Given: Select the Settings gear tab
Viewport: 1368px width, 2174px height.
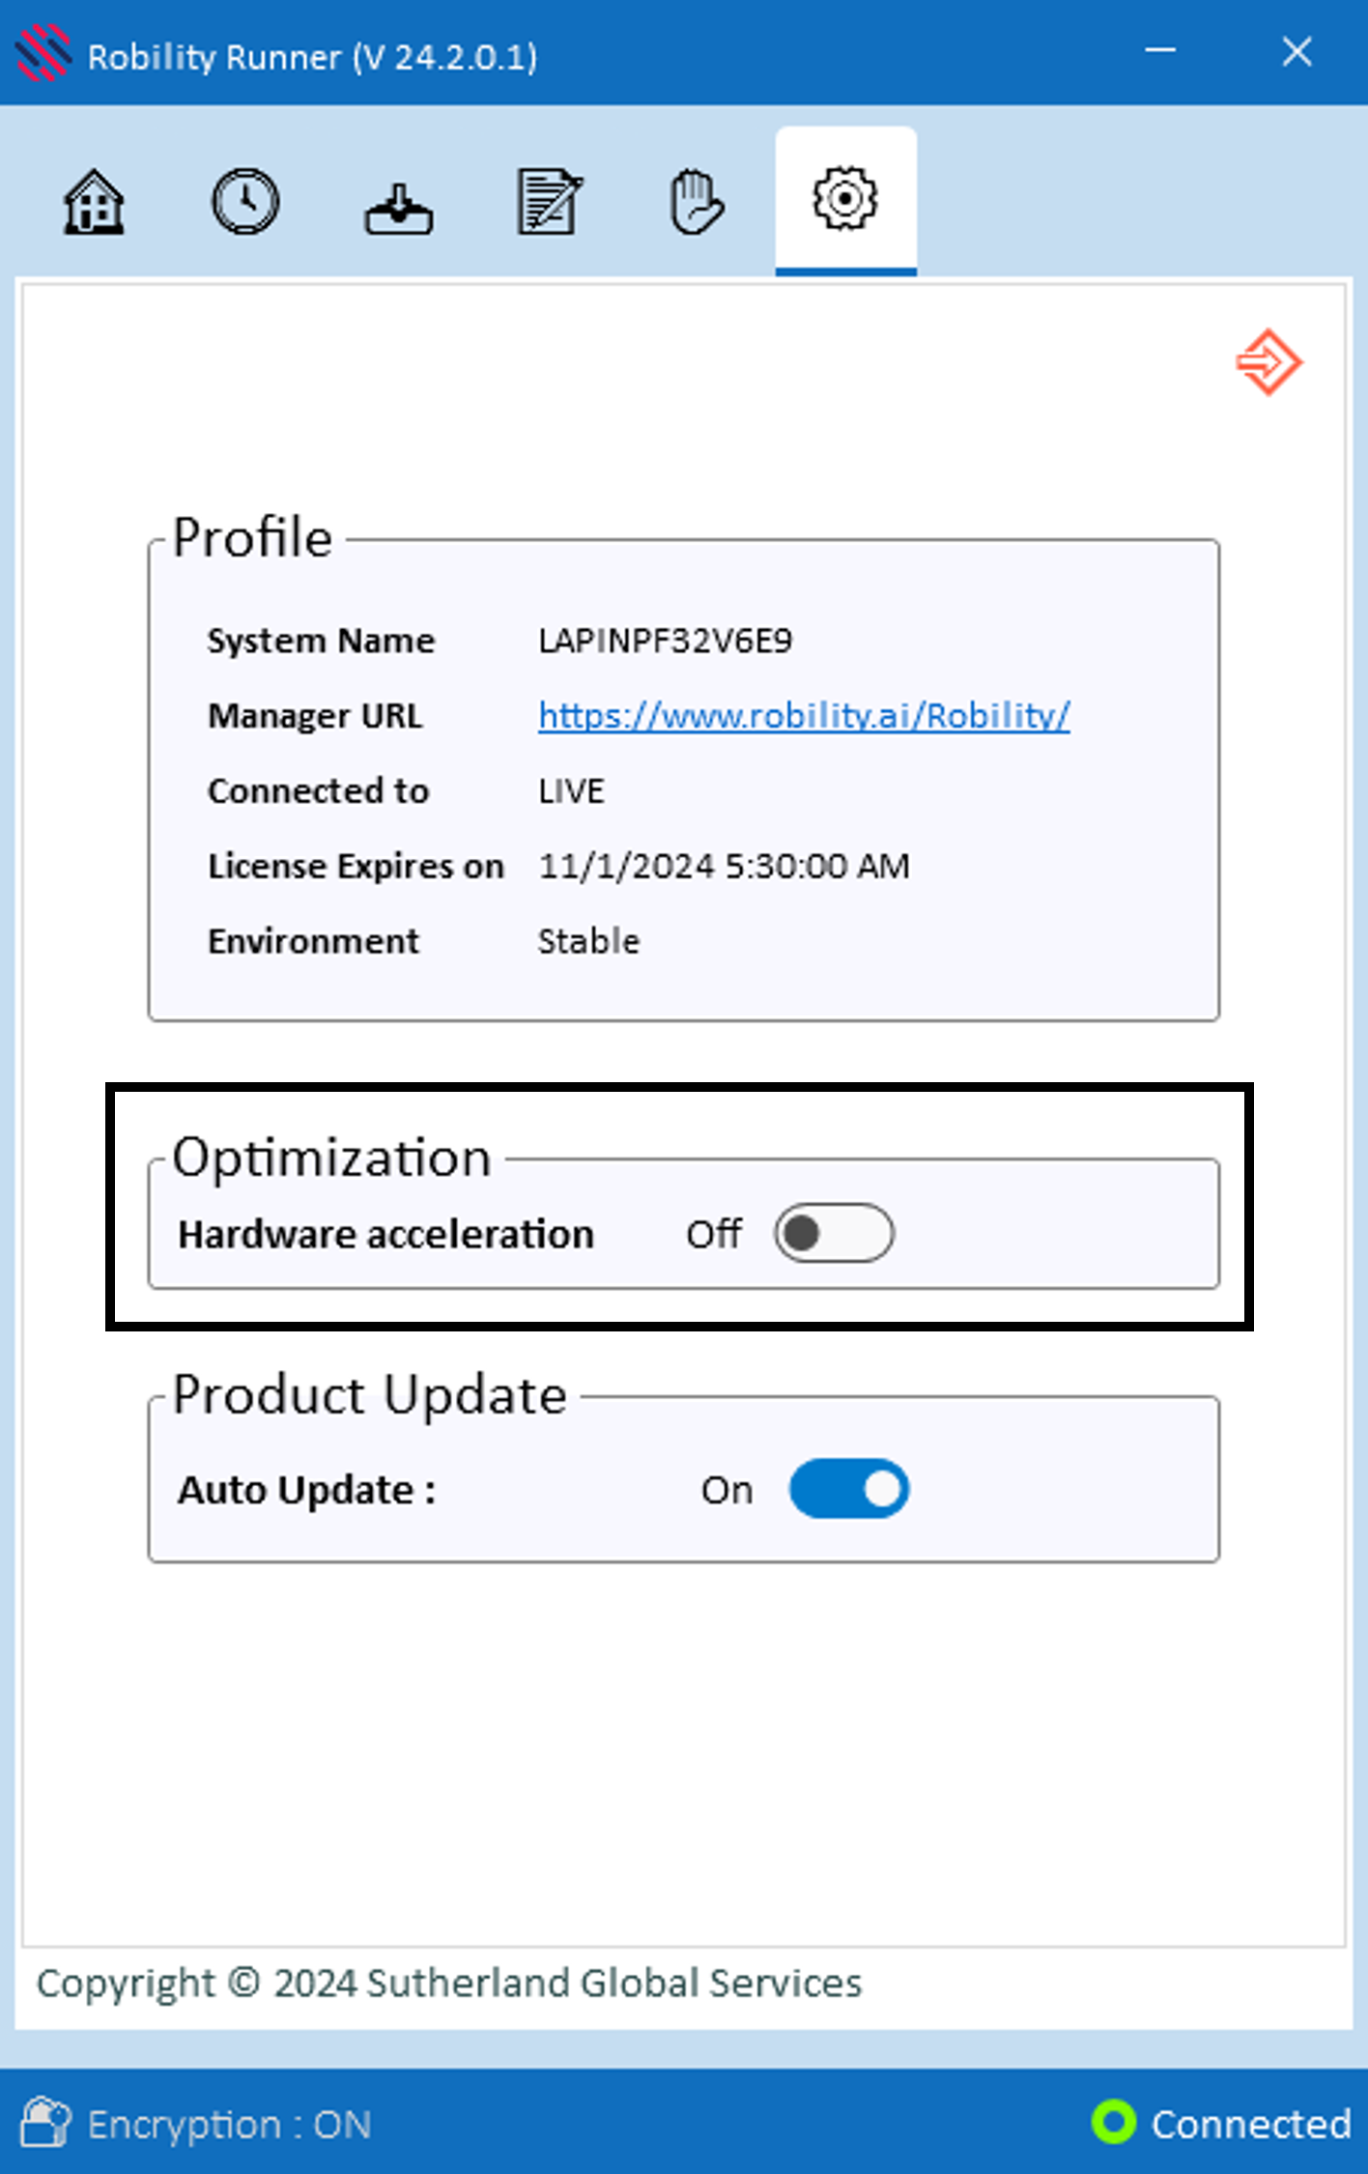Looking at the screenshot, I should (x=845, y=199).
